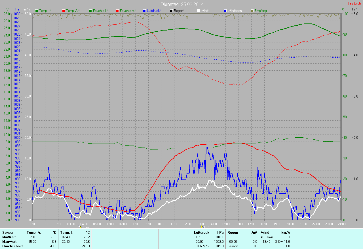Image resolution: width=363 pixels, height=249 pixels.
Task: Click the Luftdruck header in the statistics table
Action: (x=201, y=233)
